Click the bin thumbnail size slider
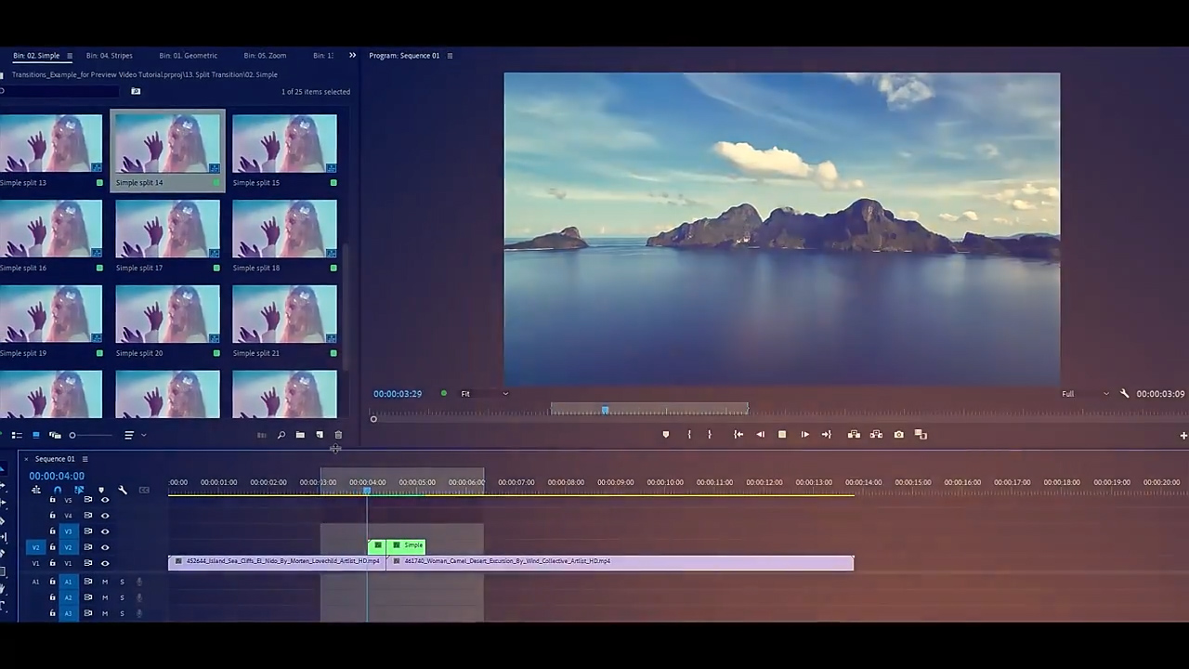The width and height of the screenshot is (1189, 669). pyautogui.click(x=72, y=435)
